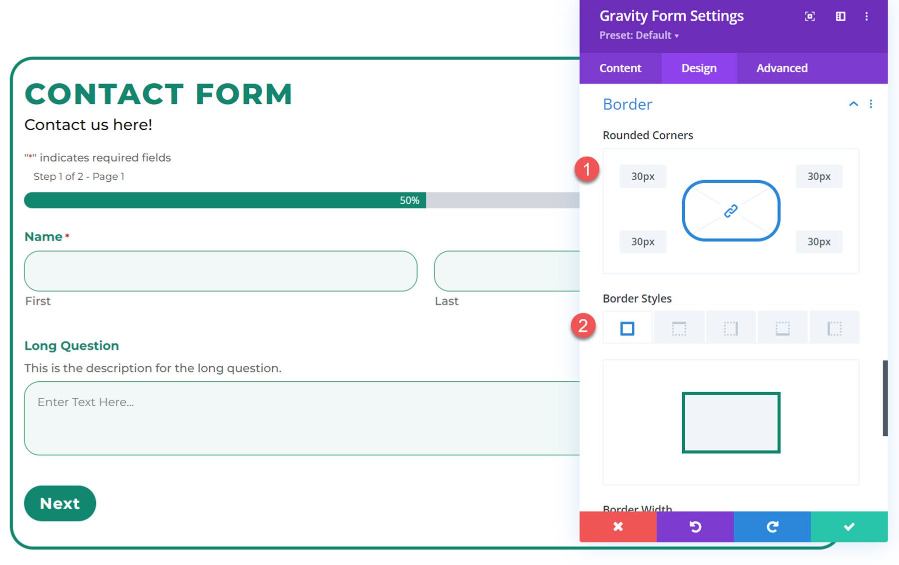
Task: Select the all-sides border style
Action: click(x=627, y=328)
